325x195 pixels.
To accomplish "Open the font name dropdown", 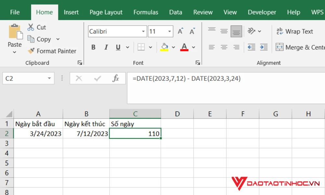I will [143, 31].
